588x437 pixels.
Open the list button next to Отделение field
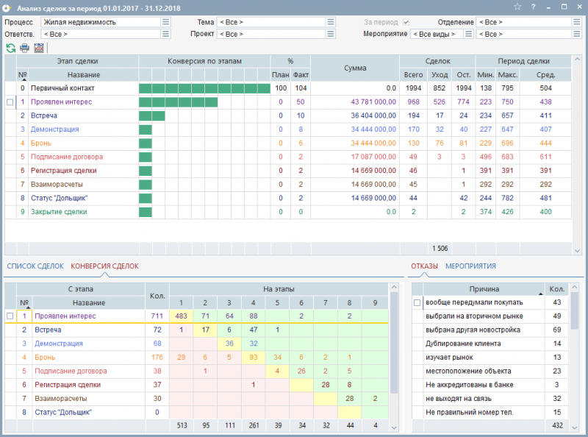click(577, 22)
